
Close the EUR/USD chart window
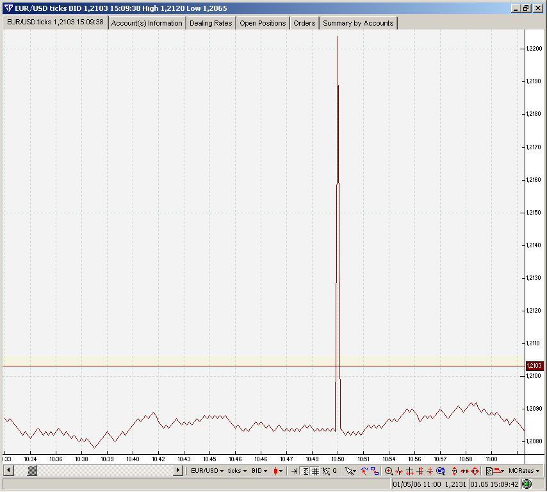pos(538,8)
